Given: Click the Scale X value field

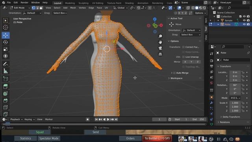Looking at the screenshot, I should pos(235,103).
